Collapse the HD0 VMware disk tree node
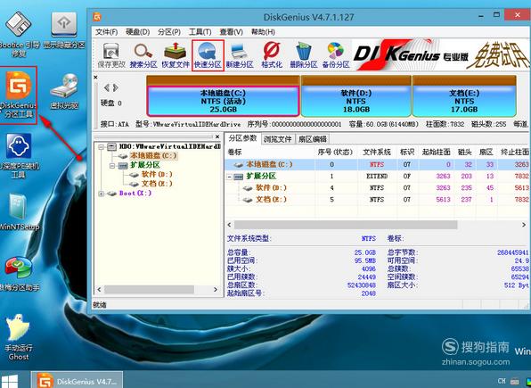This screenshot has height=388, width=531. 102,147
